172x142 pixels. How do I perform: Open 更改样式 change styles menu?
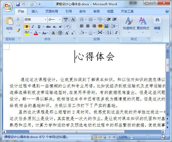pyautogui.click(x=143, y=25)
